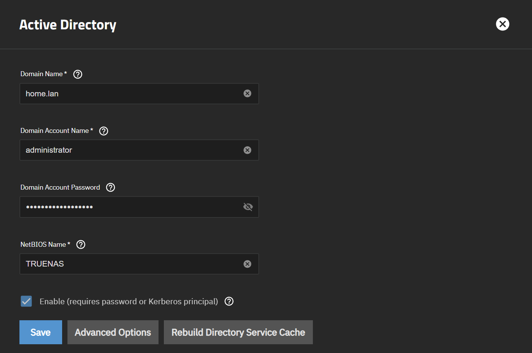Toggle password visibility eye icon
This screenshot has width=532, height=353.
(x=248, y=207)
